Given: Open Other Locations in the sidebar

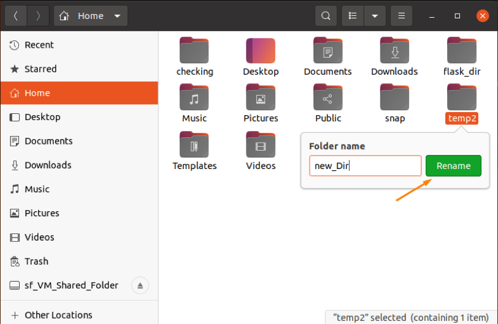Looking at the screenshot, I should point(79,315).
